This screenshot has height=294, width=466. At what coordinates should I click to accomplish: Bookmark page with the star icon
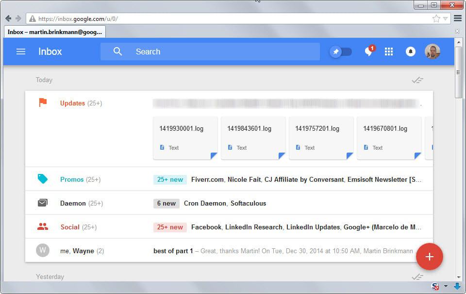[436, 18]
